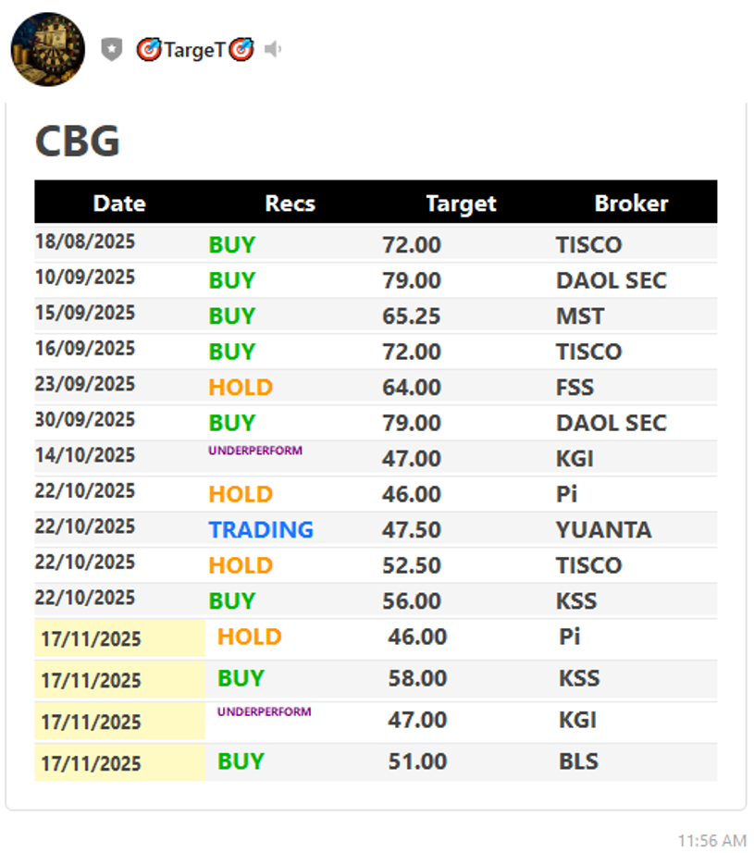This screenshot has height=853, width=754.
Task: Select the 65.25 target price
Action: (x=412, y=316)
